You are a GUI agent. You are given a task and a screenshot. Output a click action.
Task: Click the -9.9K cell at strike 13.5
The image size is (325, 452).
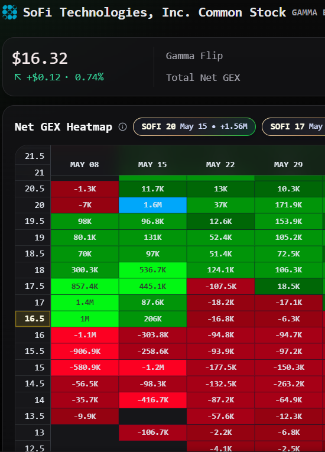(x=84, y=417)
